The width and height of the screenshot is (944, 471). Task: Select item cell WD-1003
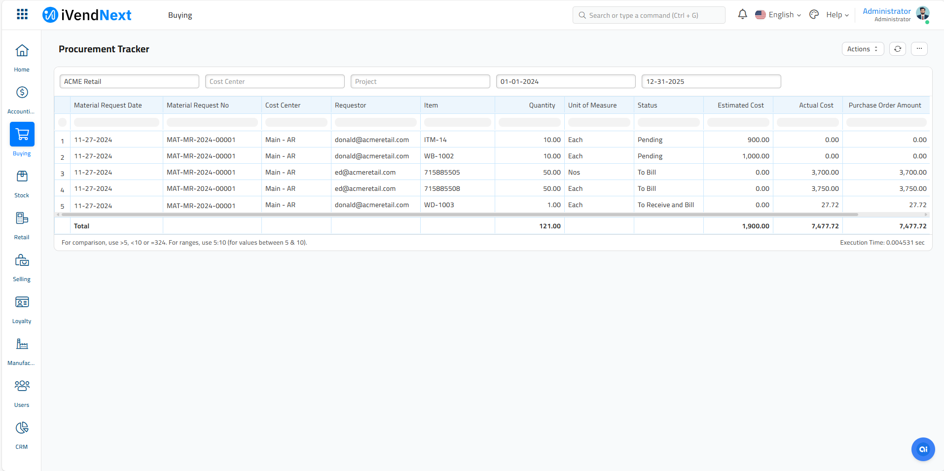coord(458,205)
